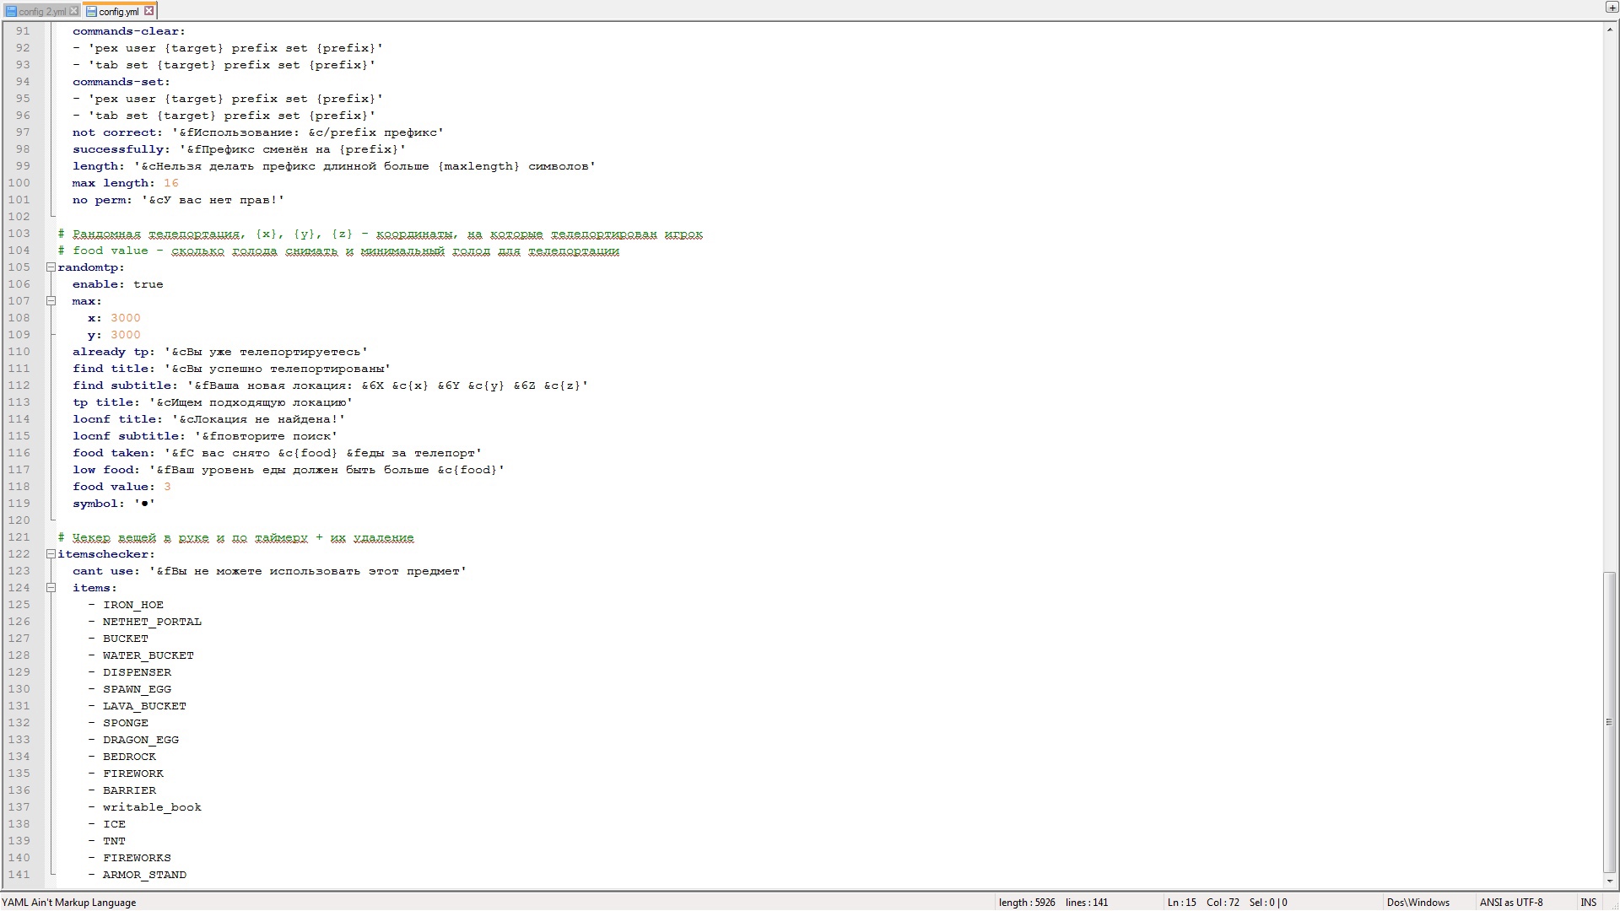Collapse the max section fold marker

coord(51,301)
